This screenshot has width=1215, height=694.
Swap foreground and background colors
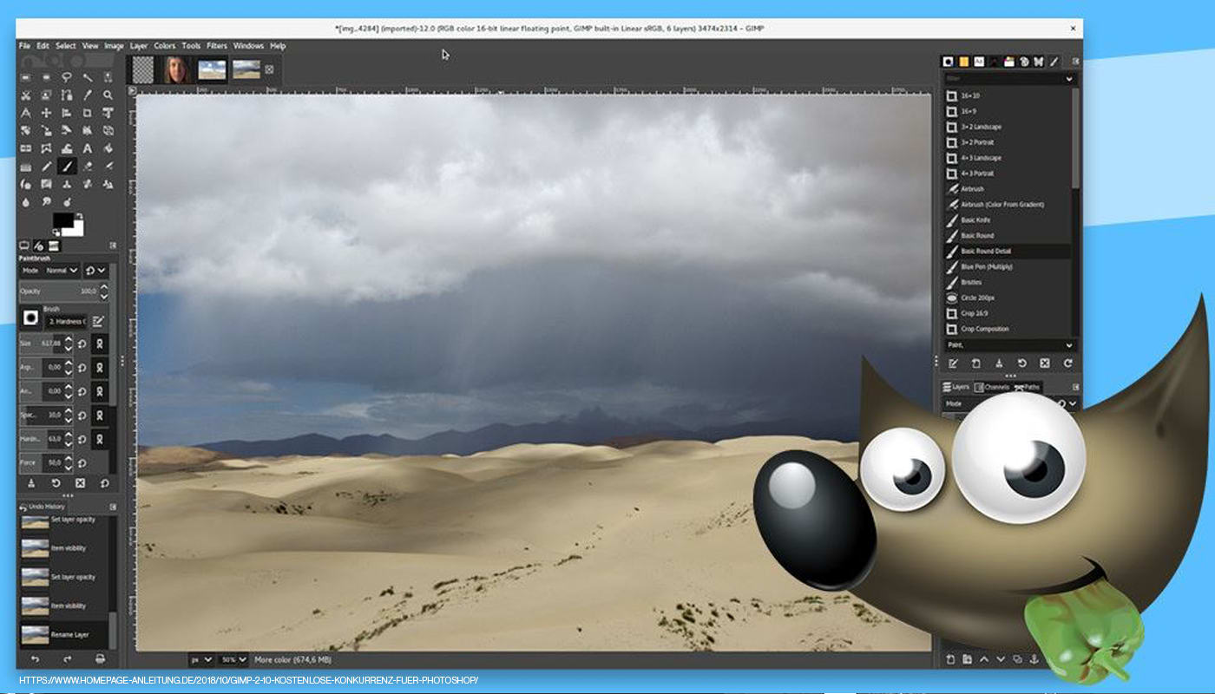(x=79, y=215)
